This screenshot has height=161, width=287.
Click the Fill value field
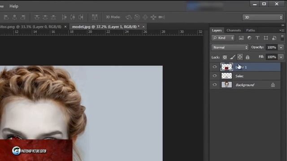coord(272,57)
